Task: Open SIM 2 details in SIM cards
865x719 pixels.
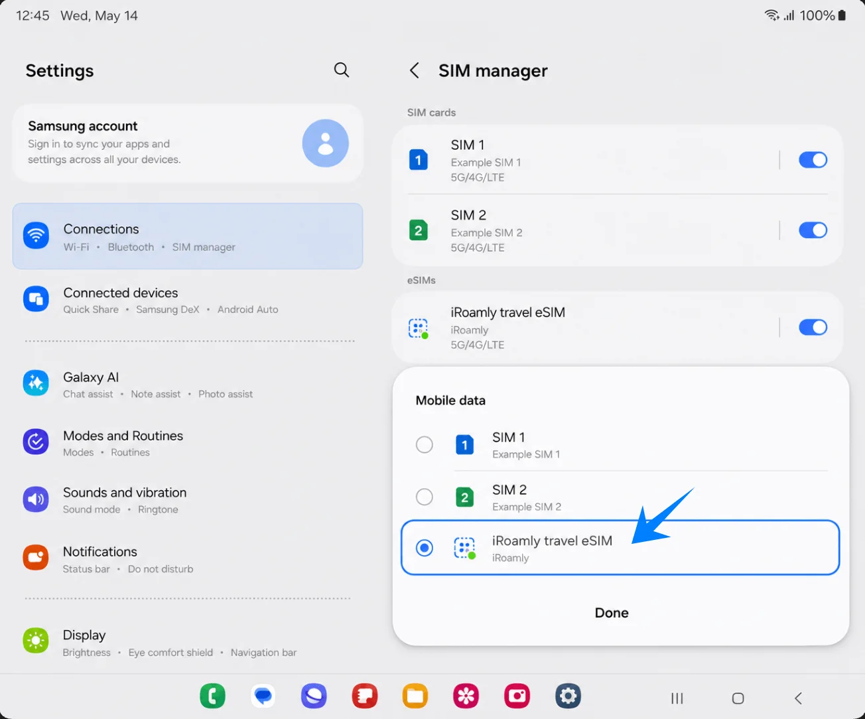Action: (x=585, y=230)
